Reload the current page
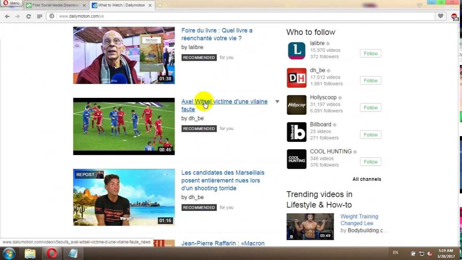This screenshot has height=260, width=462. click(29, 16)
